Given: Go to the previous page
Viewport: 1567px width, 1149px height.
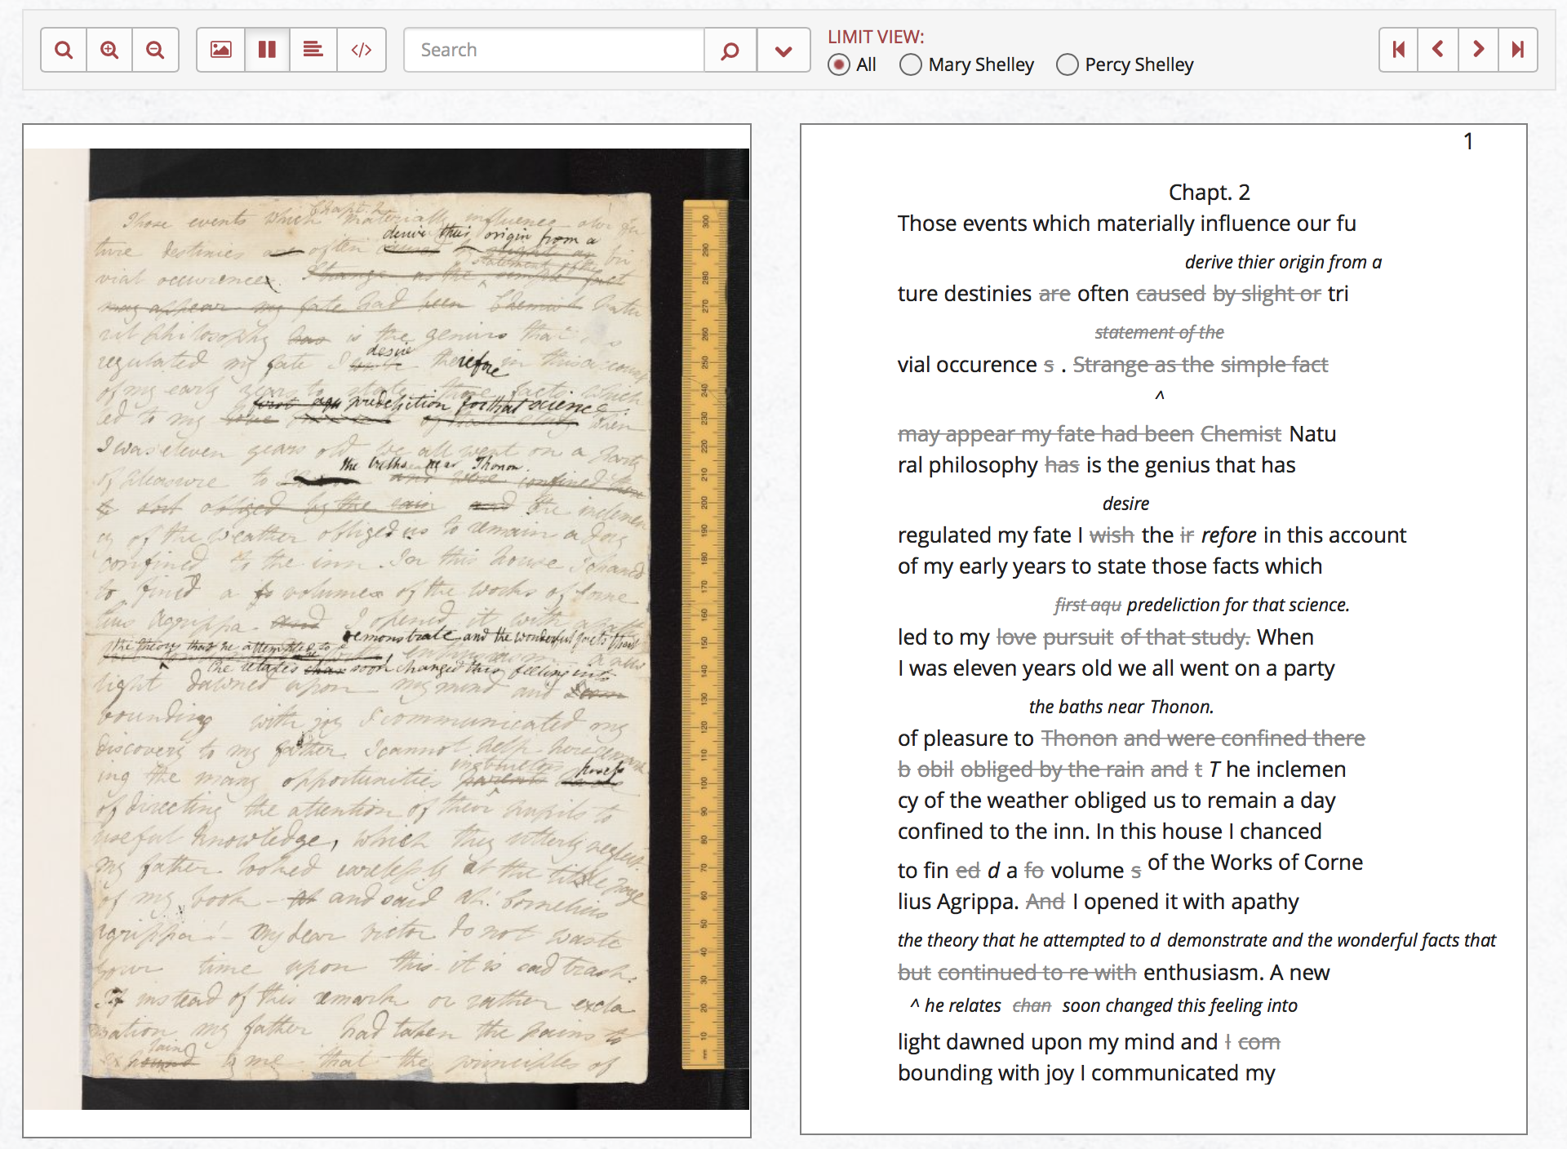Looking at the screenshot, I should click(x=1437, y=49).
